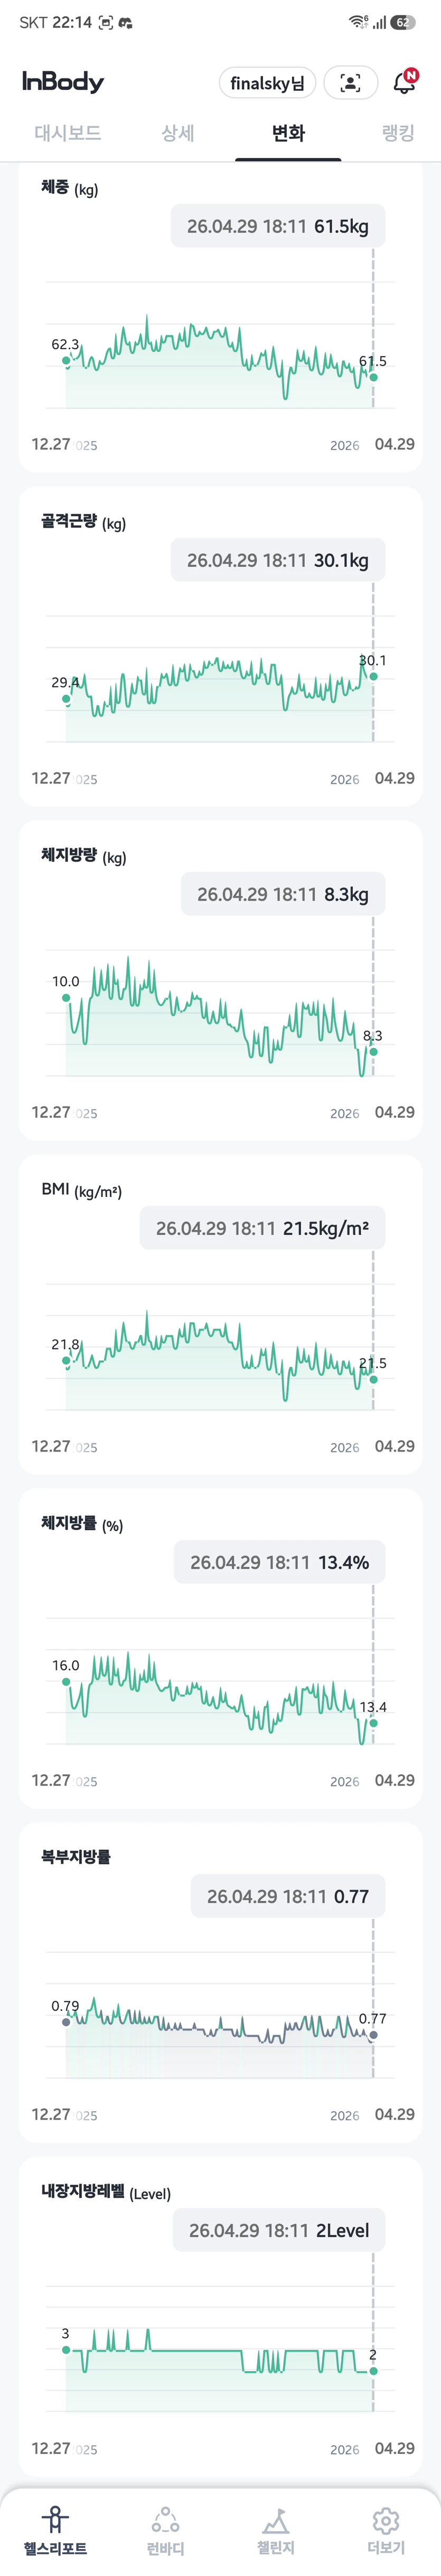This screenshot has width=441, height=2576.
Task: Switch to the 랭킹 tab
Action: (x=398, y=133)
